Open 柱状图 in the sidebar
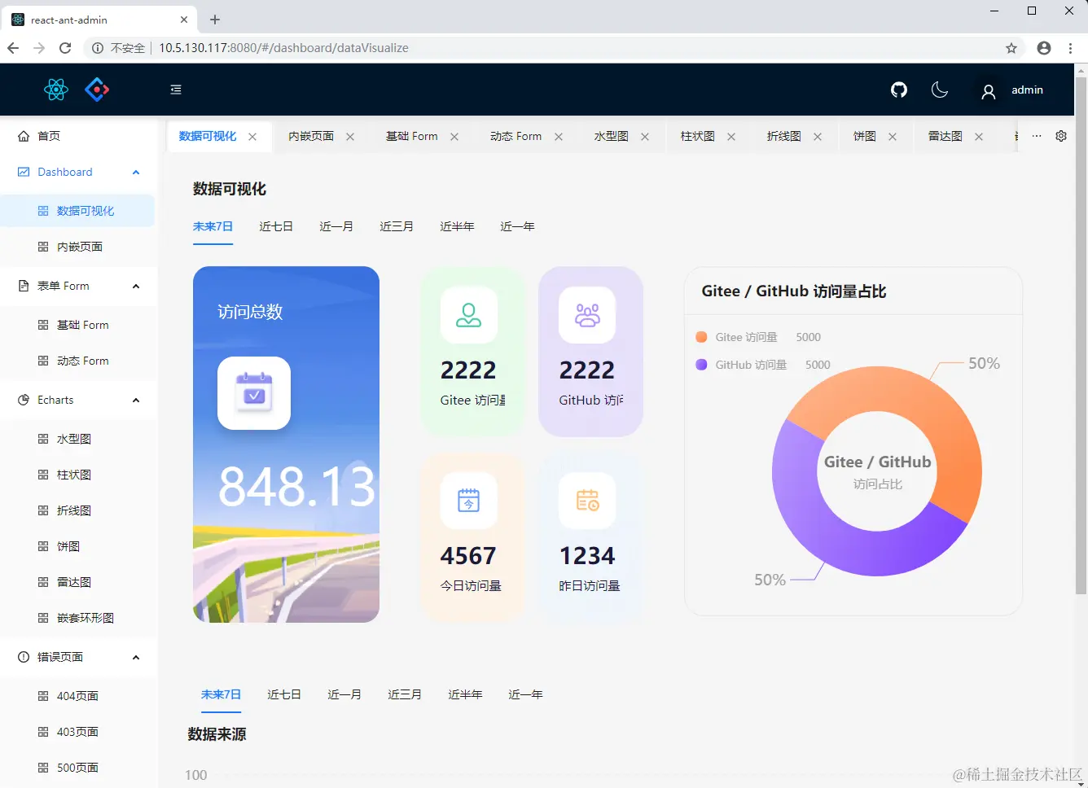Screen dimensions: 1088x788 [79, 475]
